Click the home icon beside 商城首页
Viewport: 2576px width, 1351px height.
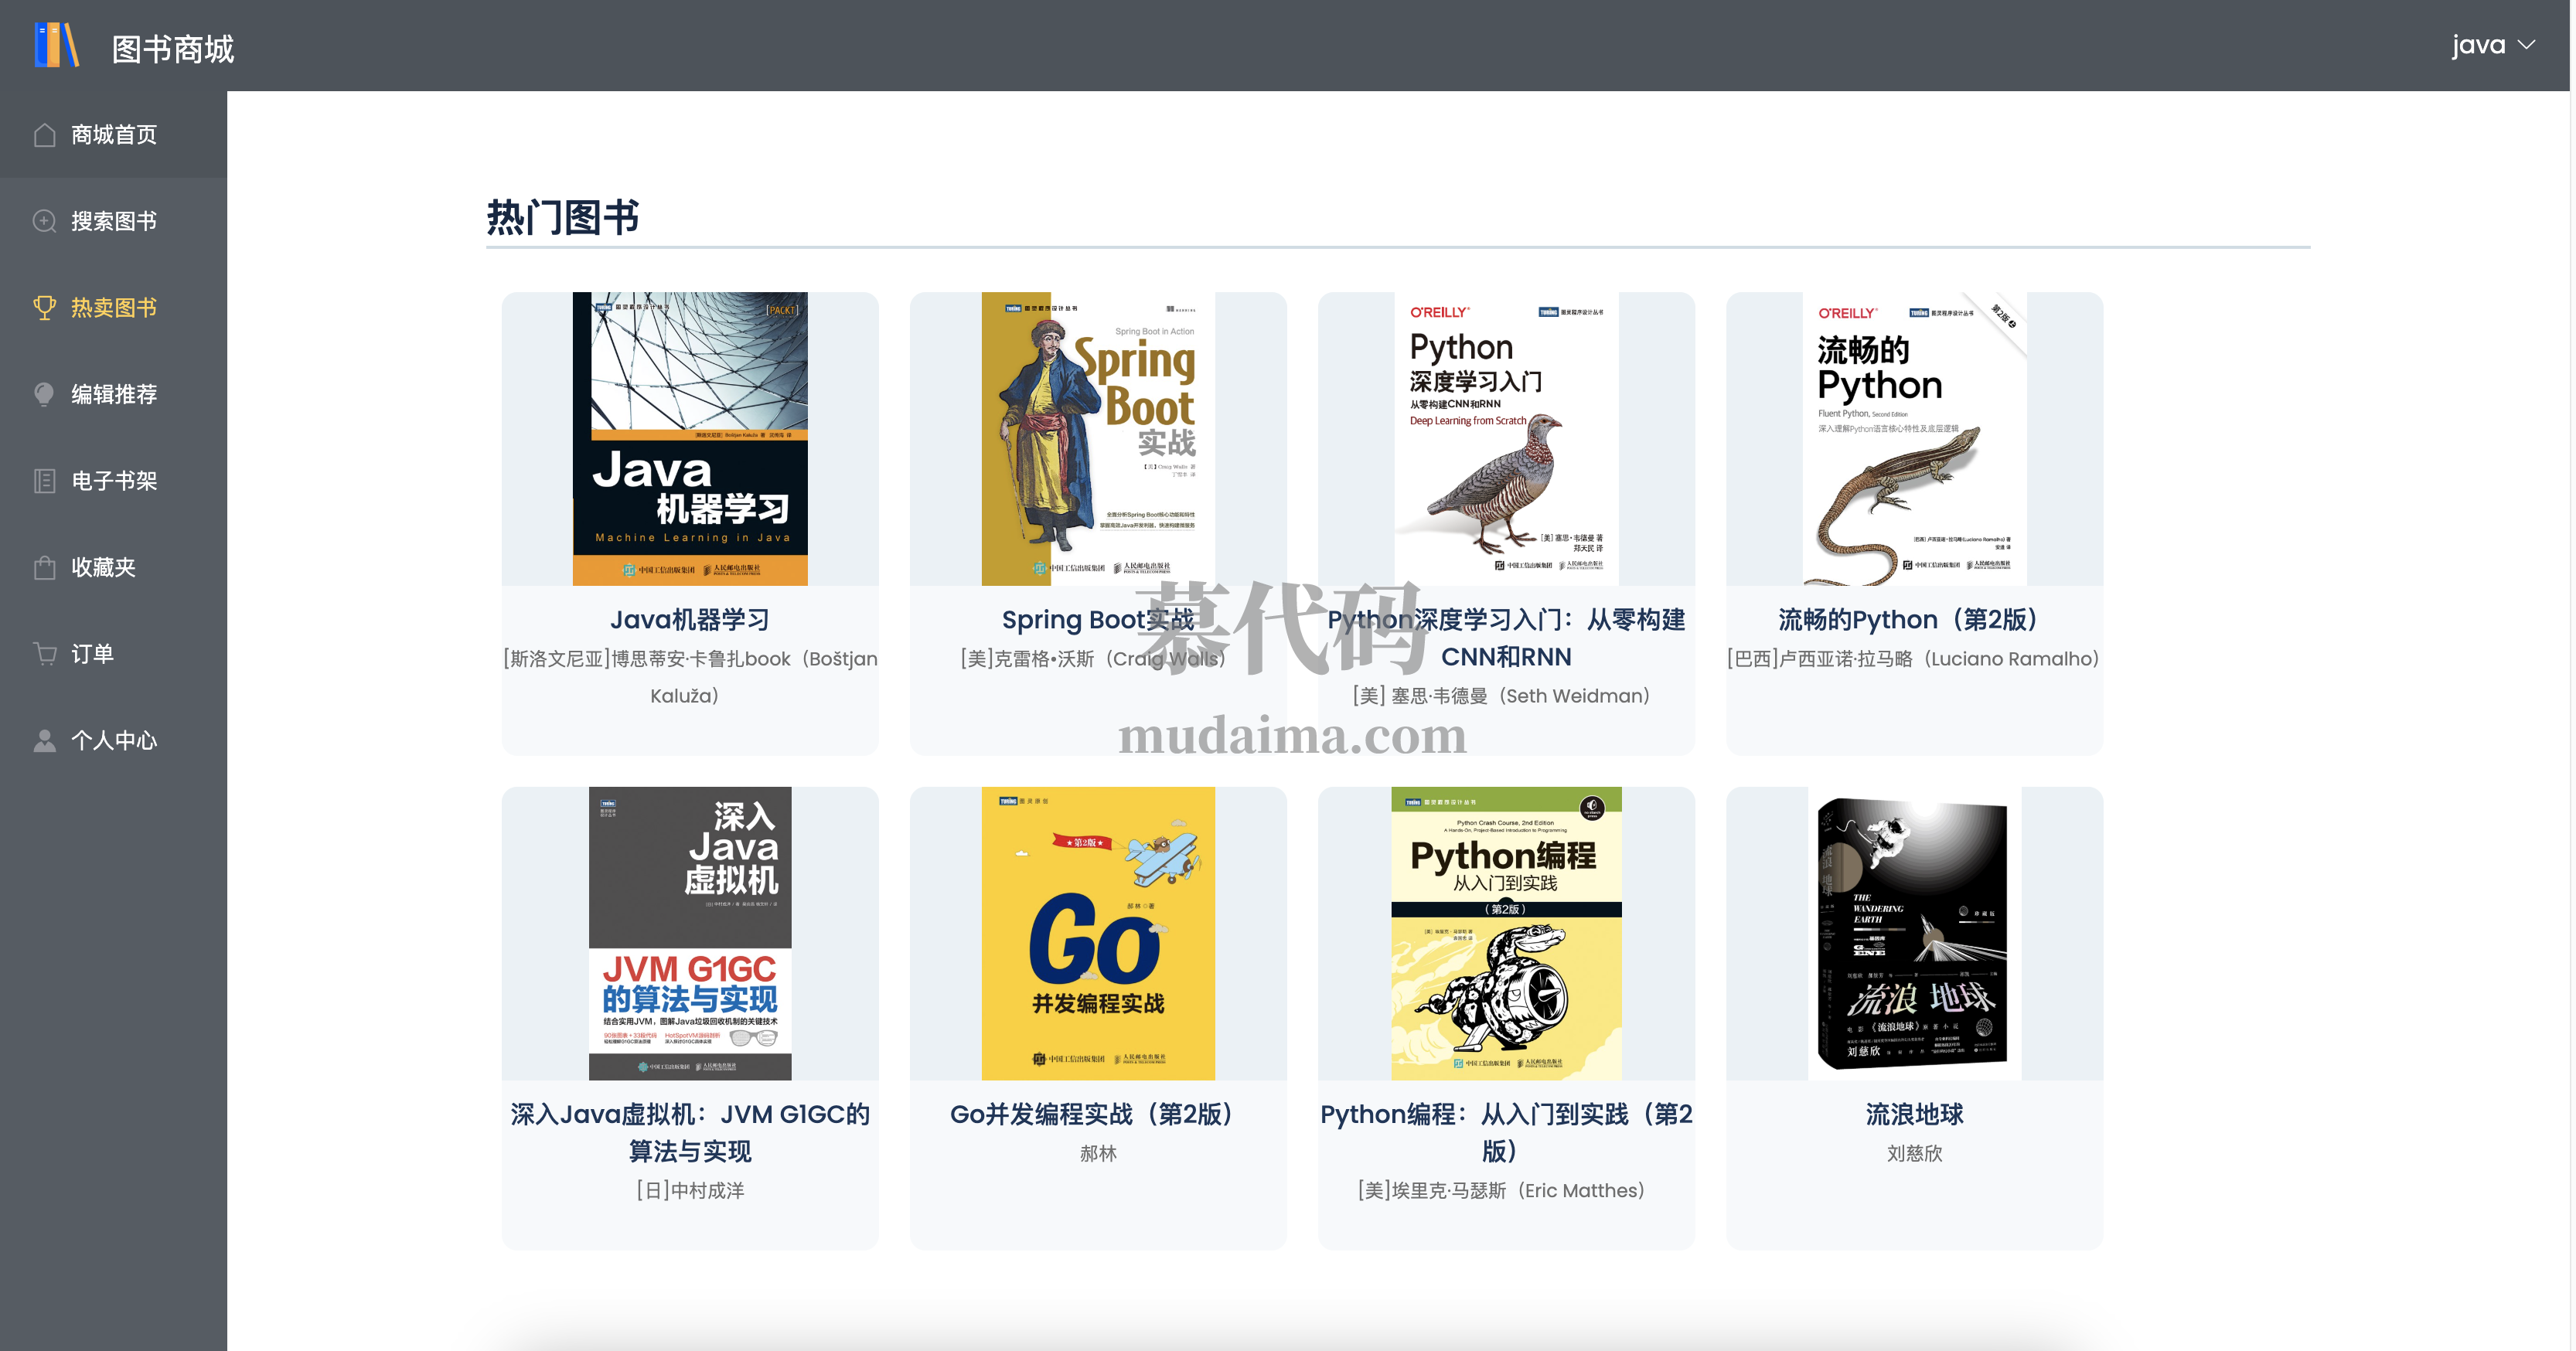[44, 135]
